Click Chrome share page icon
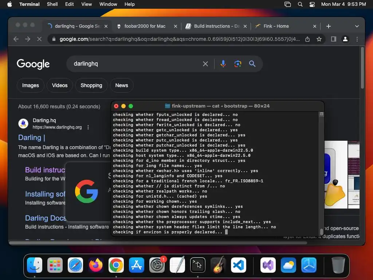Screen dimensions: 373x280 [307, 39]
